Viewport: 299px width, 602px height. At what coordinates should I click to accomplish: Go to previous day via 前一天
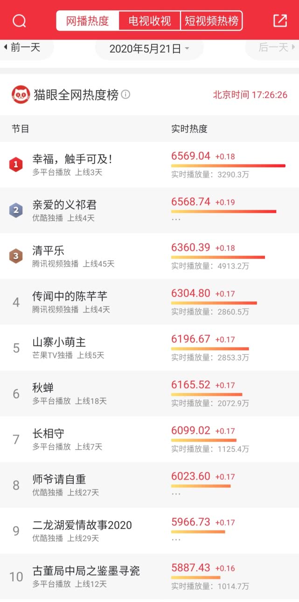coord(26,47)
